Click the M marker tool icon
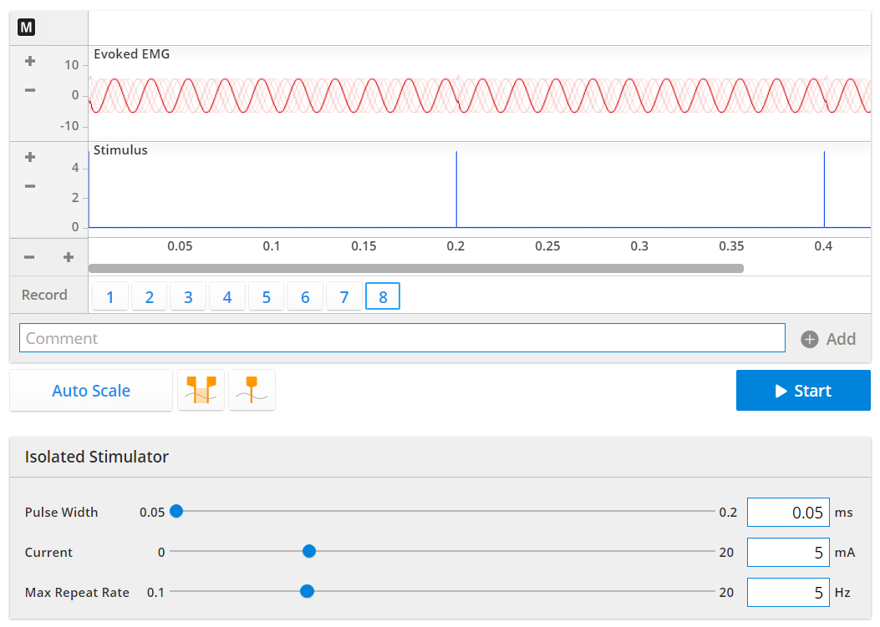The width and height of the screenshot is (880, 627). click(26, 27)
